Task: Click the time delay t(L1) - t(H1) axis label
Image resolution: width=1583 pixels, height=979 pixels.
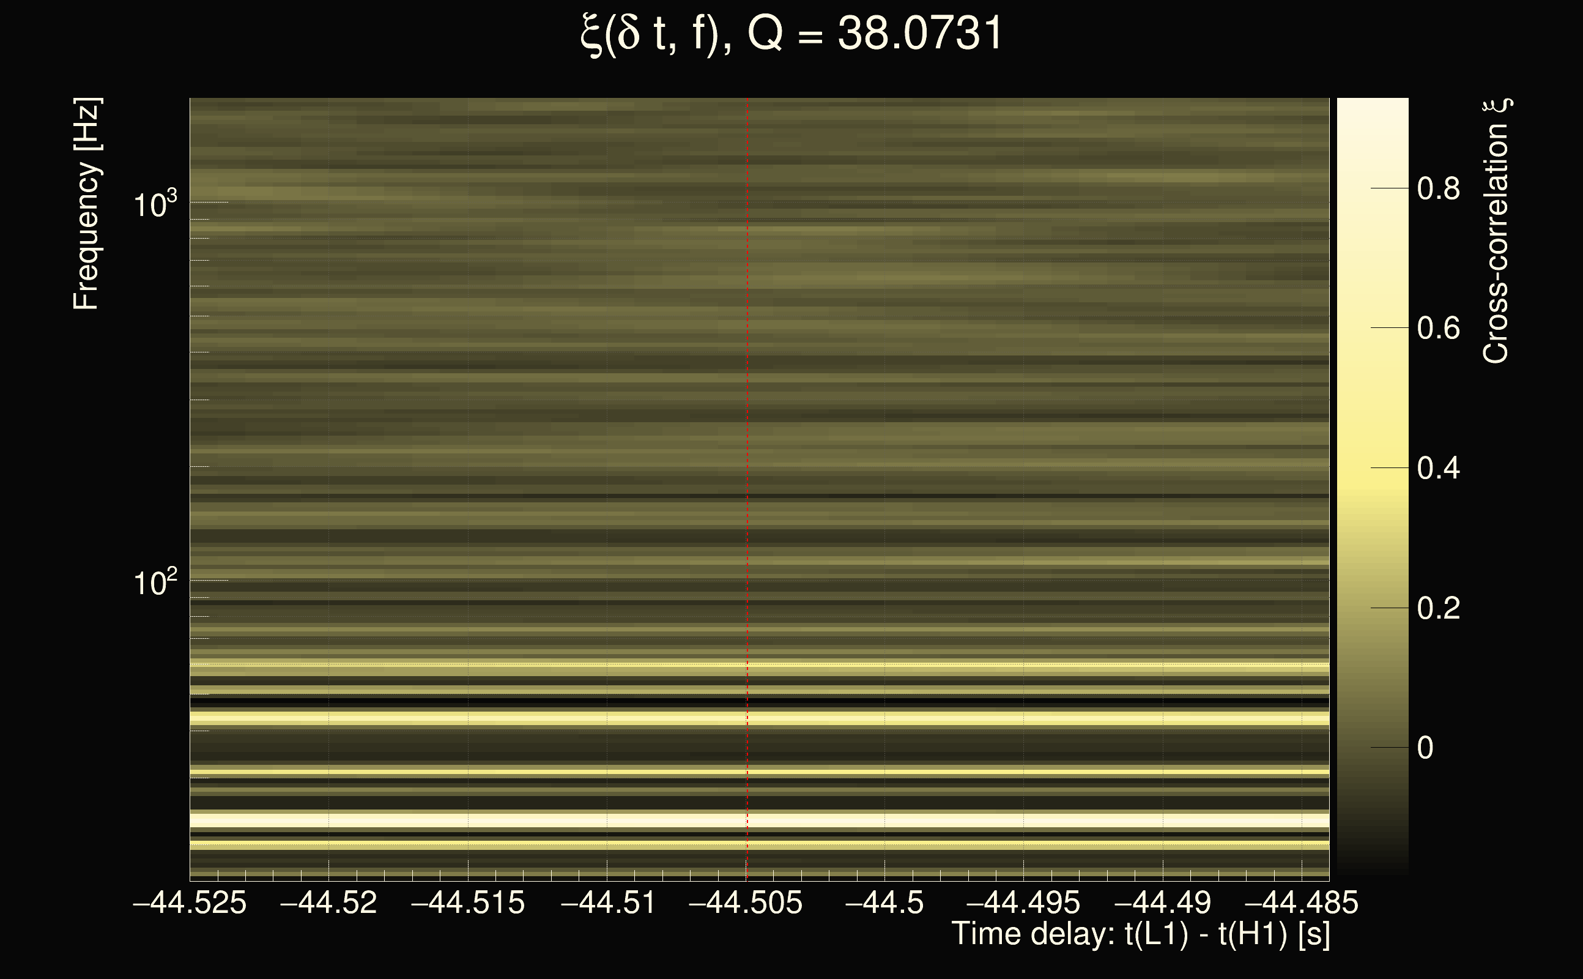Action: [x=1140, y=934]
